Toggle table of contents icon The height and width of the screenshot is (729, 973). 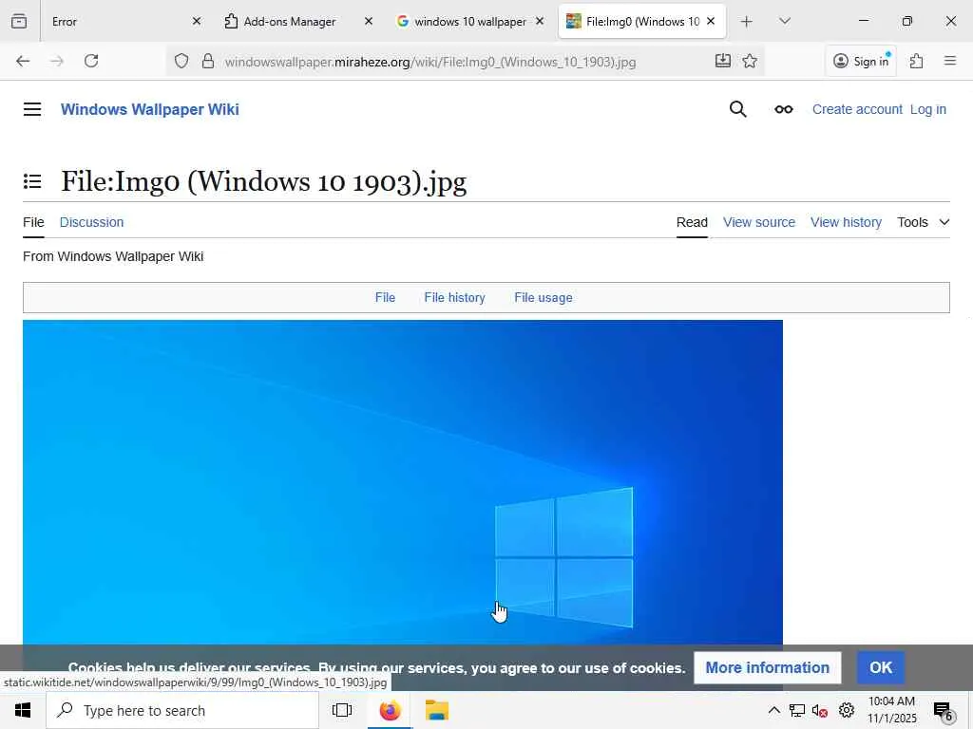click(x=32, y=181)
